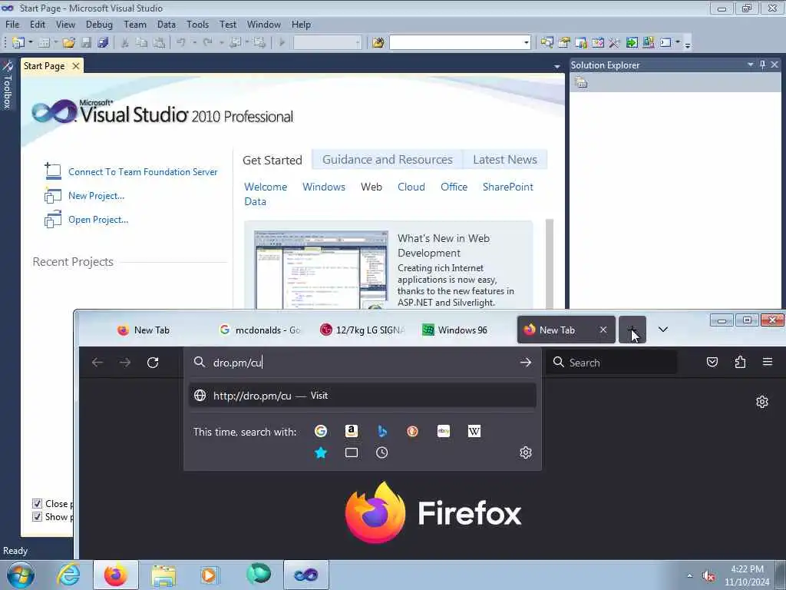
Task: Switch to mcdonalds Google Firefox tab
Action: pyautogui.click(x=261, y=330)
